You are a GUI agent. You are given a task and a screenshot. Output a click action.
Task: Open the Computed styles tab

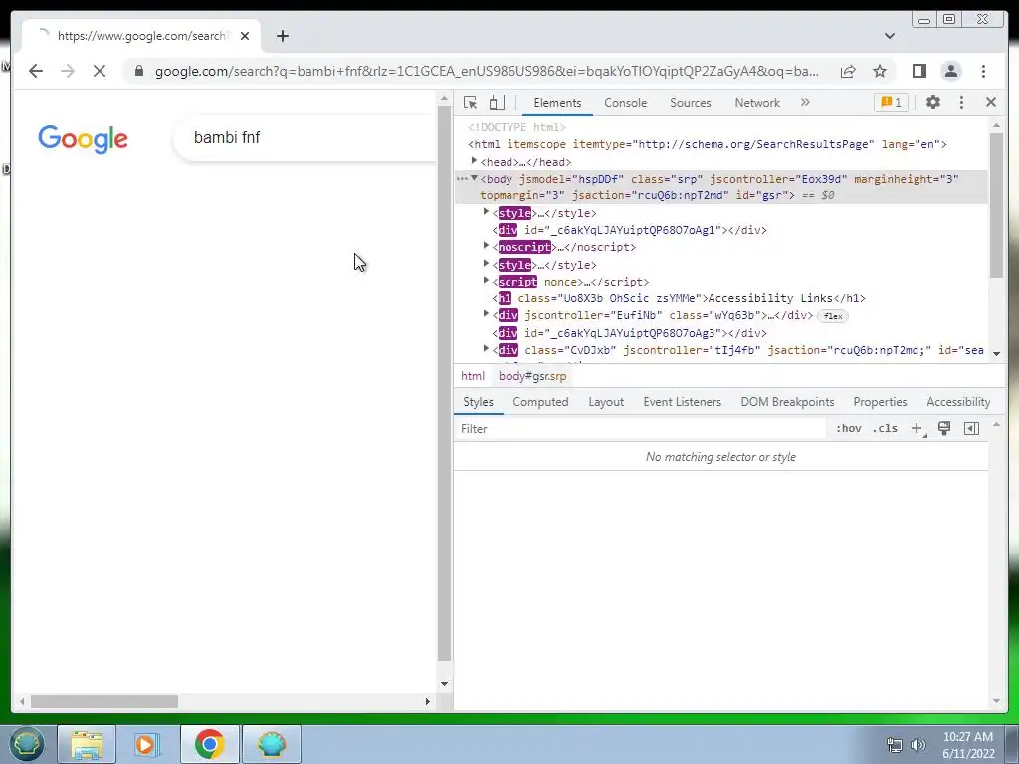[540, 402]
